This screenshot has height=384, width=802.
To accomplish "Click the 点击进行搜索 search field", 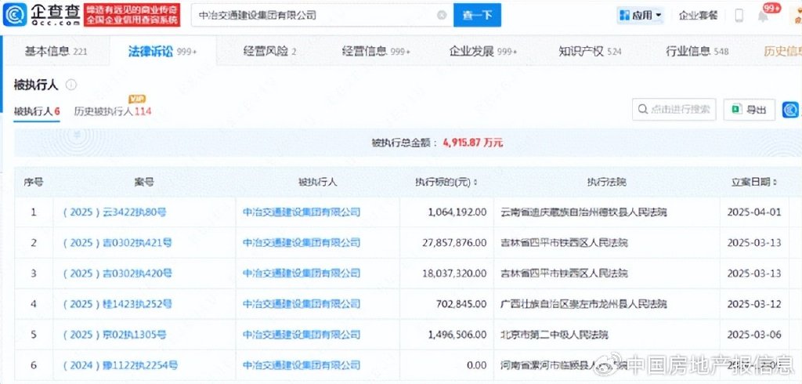I will click(x=674, y=110).
